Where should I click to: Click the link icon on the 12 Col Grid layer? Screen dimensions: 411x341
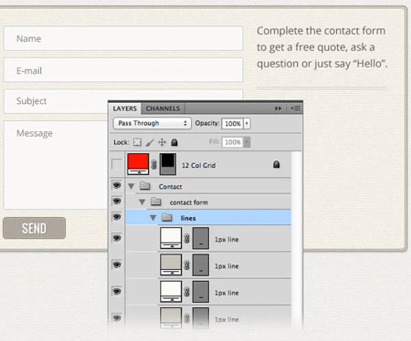point(154,165)
